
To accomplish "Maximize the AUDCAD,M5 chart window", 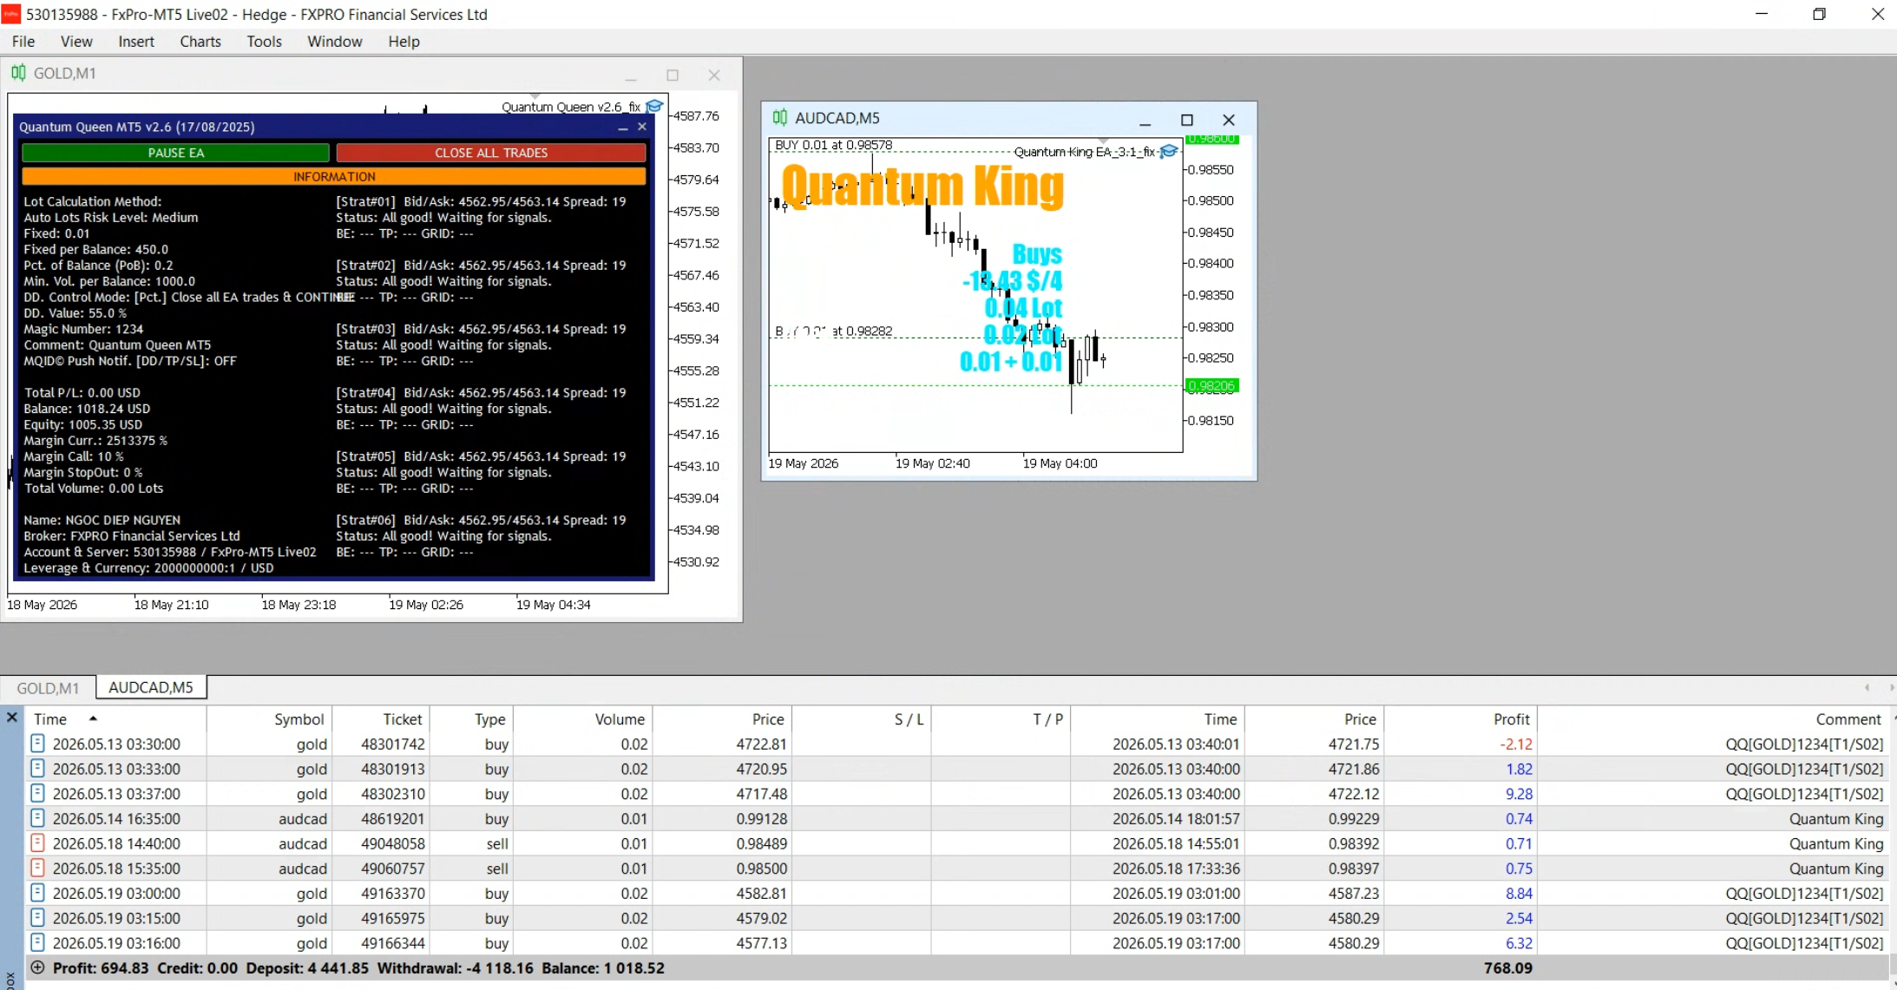I will 1187,120.
